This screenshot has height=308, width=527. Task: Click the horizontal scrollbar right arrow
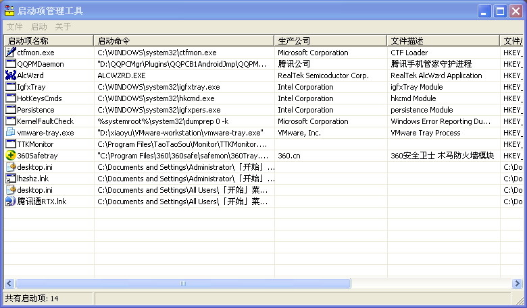[x=517, y=283]
